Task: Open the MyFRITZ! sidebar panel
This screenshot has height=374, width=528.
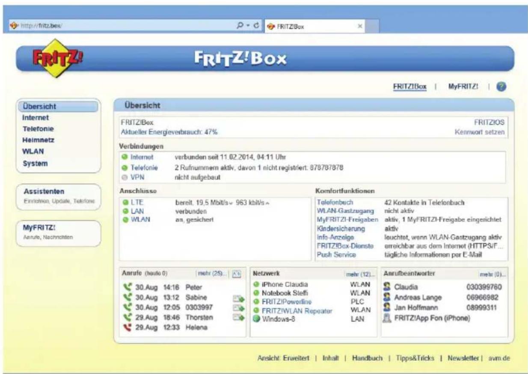Action: (59, 233)
